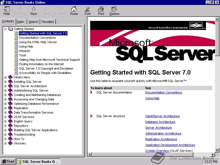
Task: Click the open book icon for Getting Started
Action: (x=10, y=29)
